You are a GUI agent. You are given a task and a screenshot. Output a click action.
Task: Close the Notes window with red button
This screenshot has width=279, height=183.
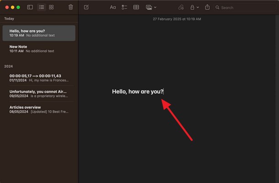7,7
